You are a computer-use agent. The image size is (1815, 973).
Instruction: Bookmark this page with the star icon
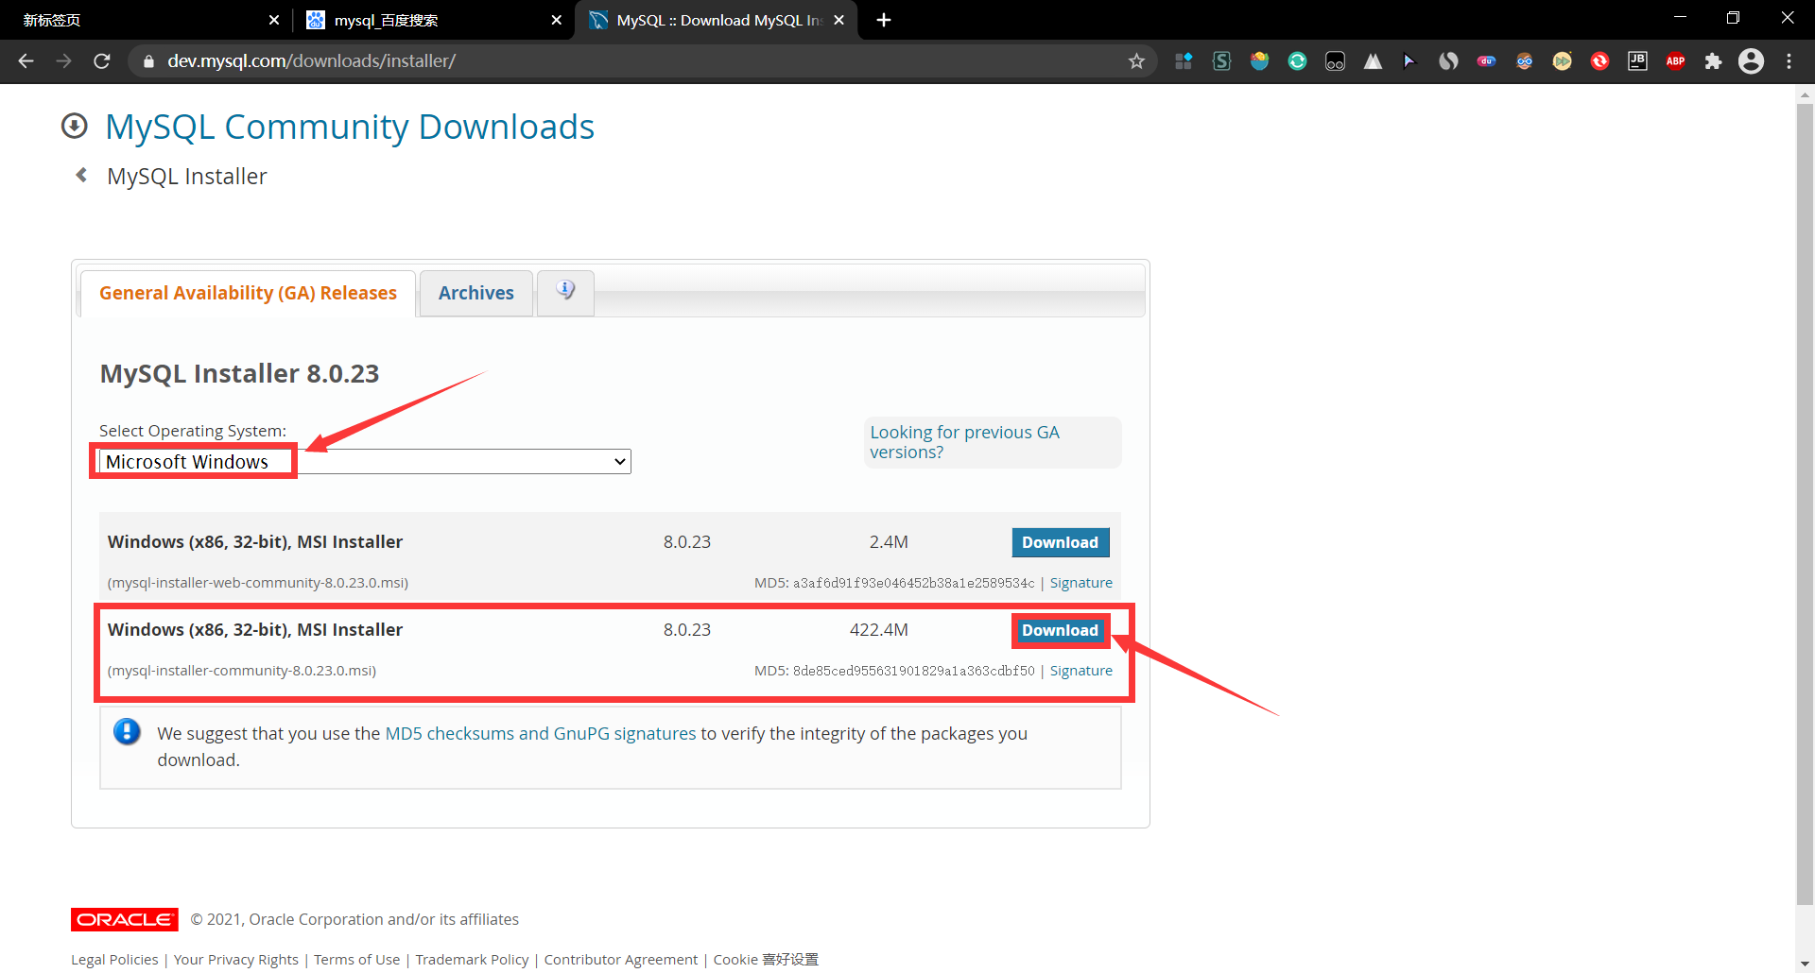coord(1136,61)
